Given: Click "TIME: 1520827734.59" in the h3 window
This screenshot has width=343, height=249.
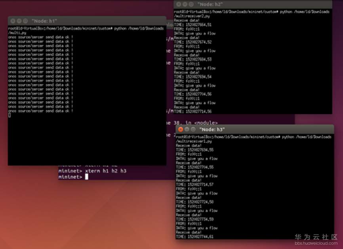Looking at the screenshot, I should (195, 219).
